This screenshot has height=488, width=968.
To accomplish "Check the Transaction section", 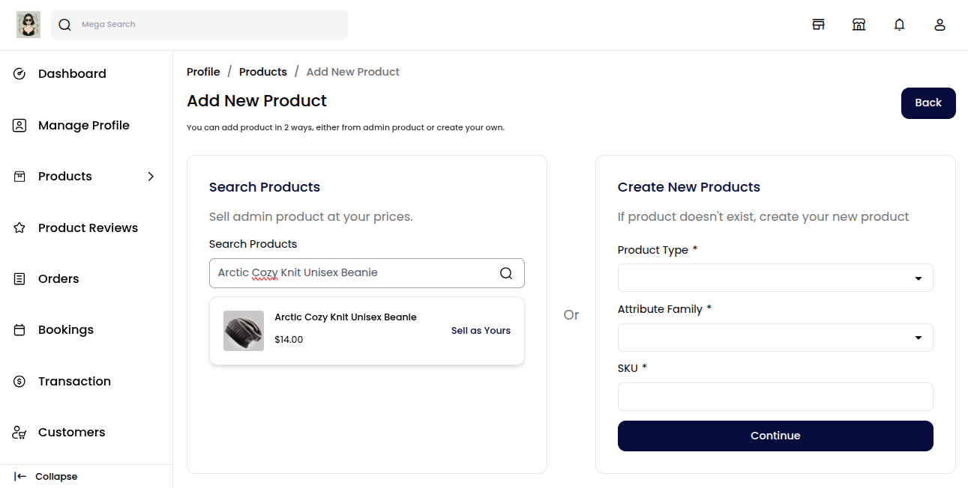I will [74, 381].
